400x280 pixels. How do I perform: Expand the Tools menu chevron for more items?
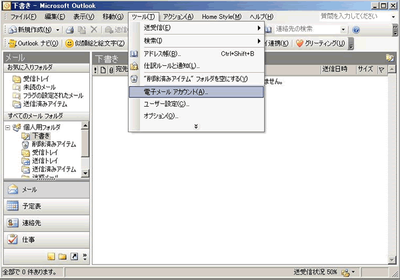(x=196, y=127)
